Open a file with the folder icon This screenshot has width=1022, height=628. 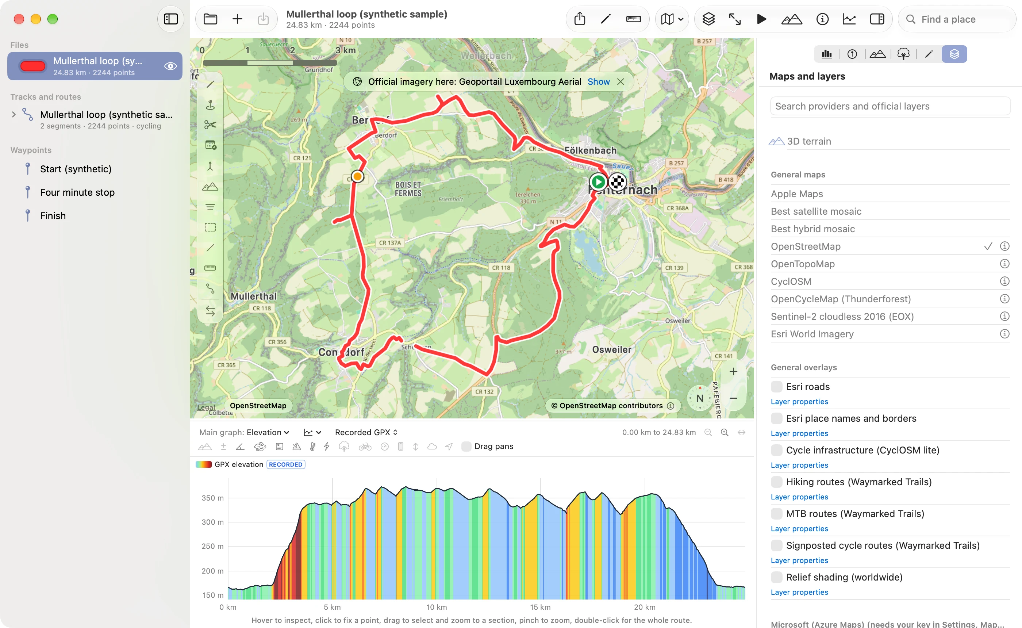(x=211, y=19)
